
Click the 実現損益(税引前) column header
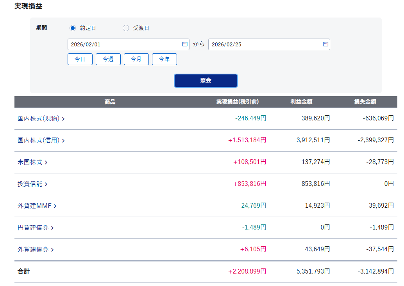238,102
